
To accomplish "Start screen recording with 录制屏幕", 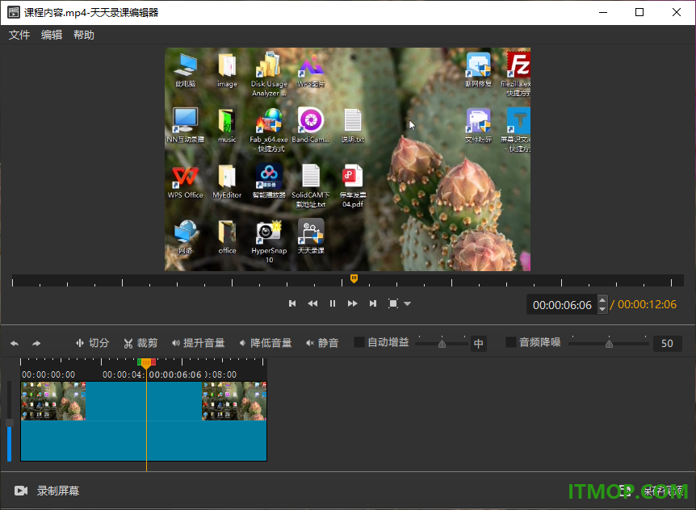I will (47, 491).
